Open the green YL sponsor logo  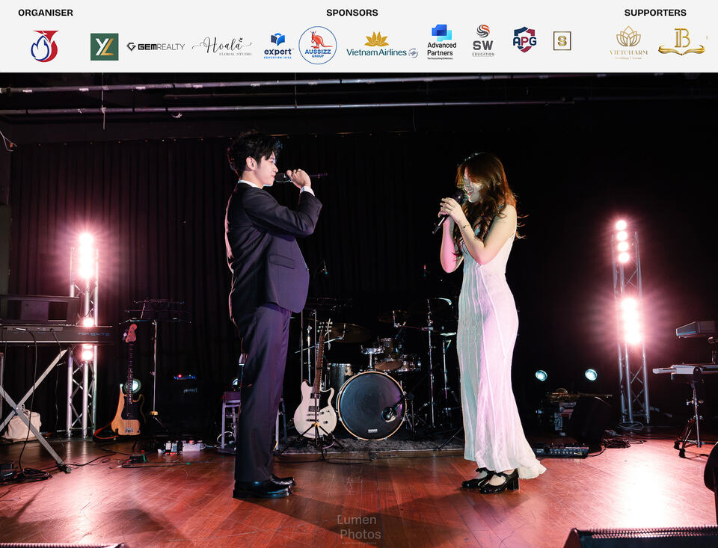[x=105, y=46]
